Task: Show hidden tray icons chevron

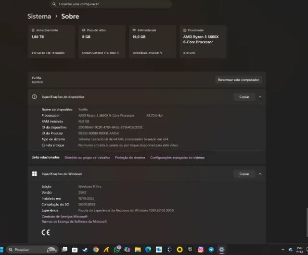Action: pyautogui.click(x=283, y=250)
